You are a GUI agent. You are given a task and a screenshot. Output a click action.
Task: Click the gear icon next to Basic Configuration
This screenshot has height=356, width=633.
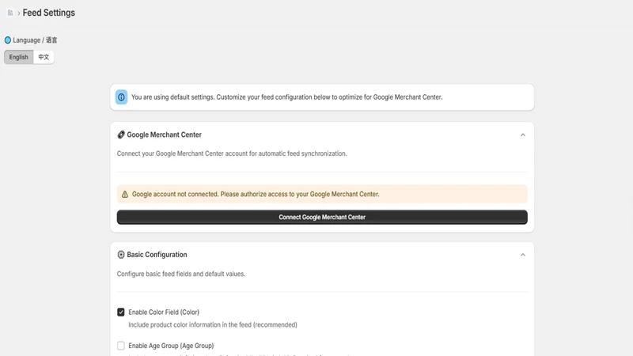pos(121,255)
